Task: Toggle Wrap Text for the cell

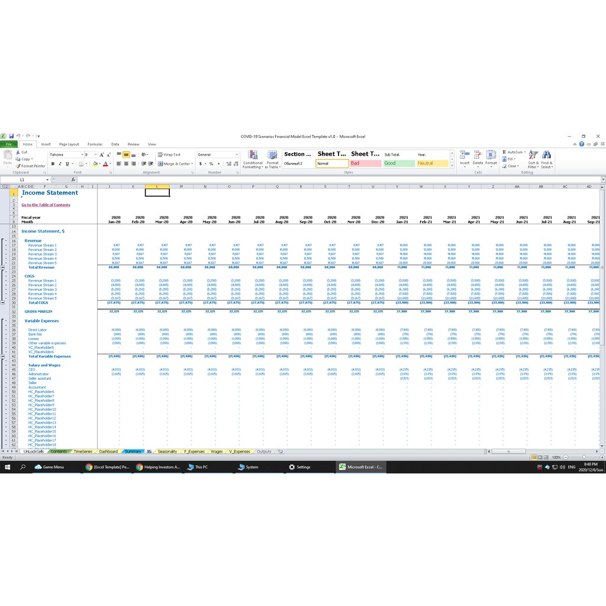Action: [169, 154]
